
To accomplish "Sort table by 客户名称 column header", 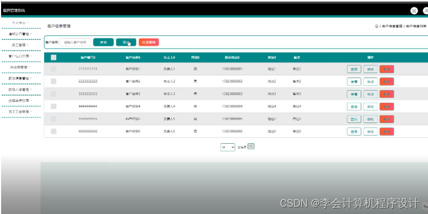I will tap(133, 58).
